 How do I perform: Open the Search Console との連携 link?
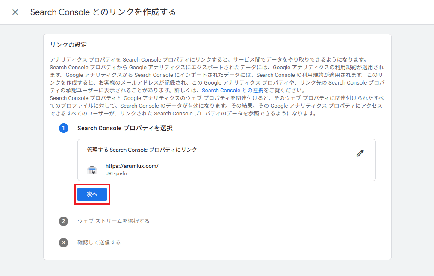(232, 90)
